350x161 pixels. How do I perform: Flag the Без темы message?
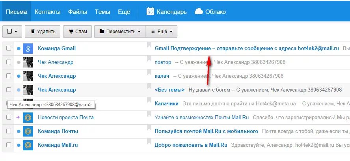(149, 87)
